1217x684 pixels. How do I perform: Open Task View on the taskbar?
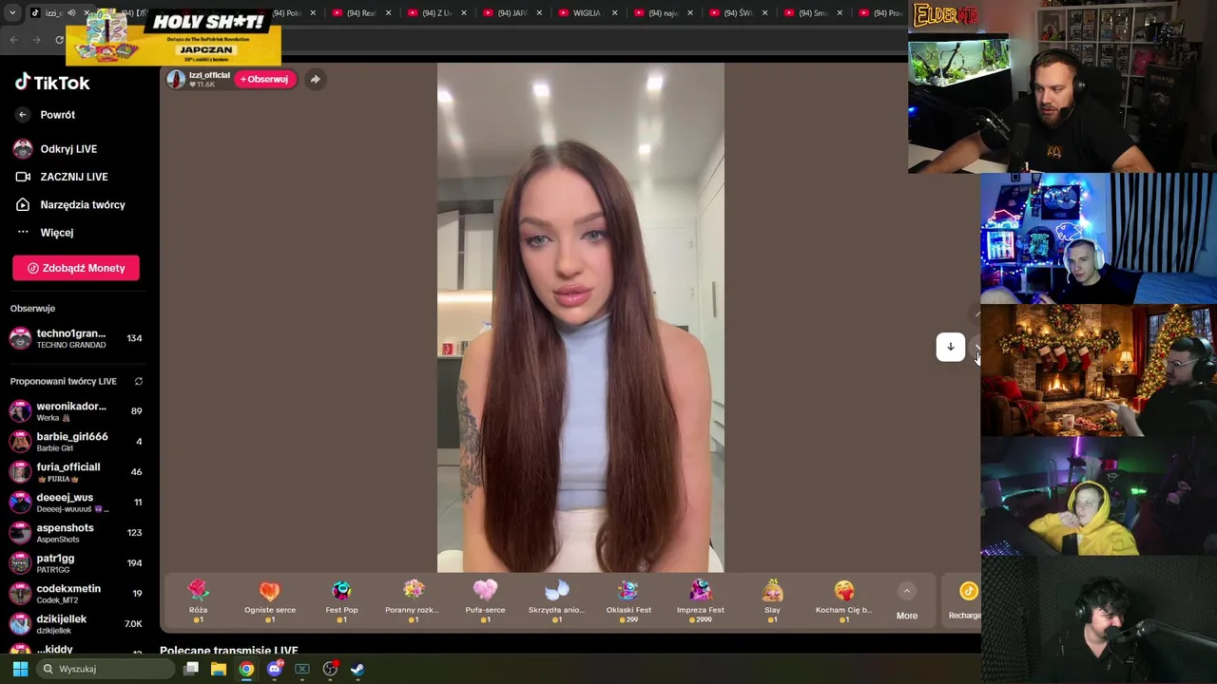[x=191, y=669]
